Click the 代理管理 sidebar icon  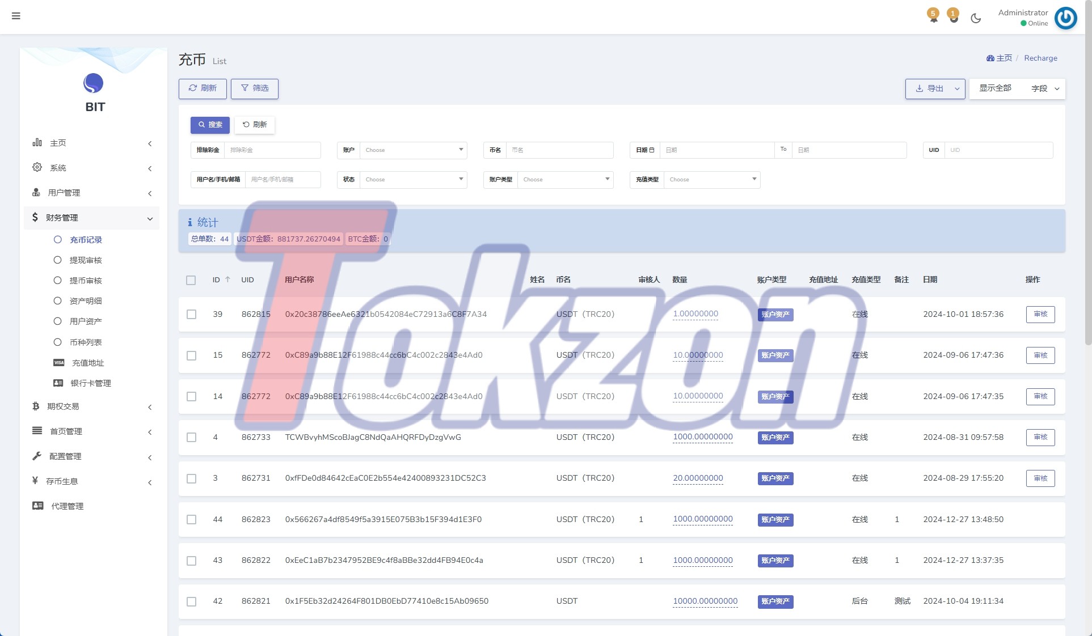tap(38, 506)
